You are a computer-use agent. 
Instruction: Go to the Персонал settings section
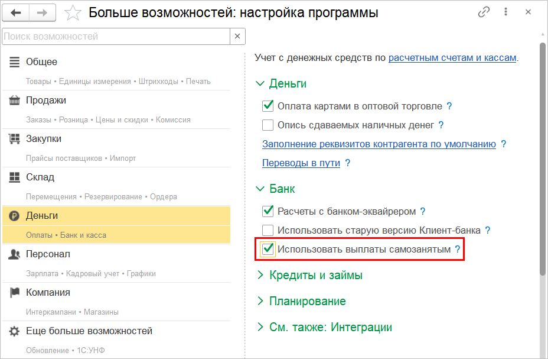click(x=48, y=254)
